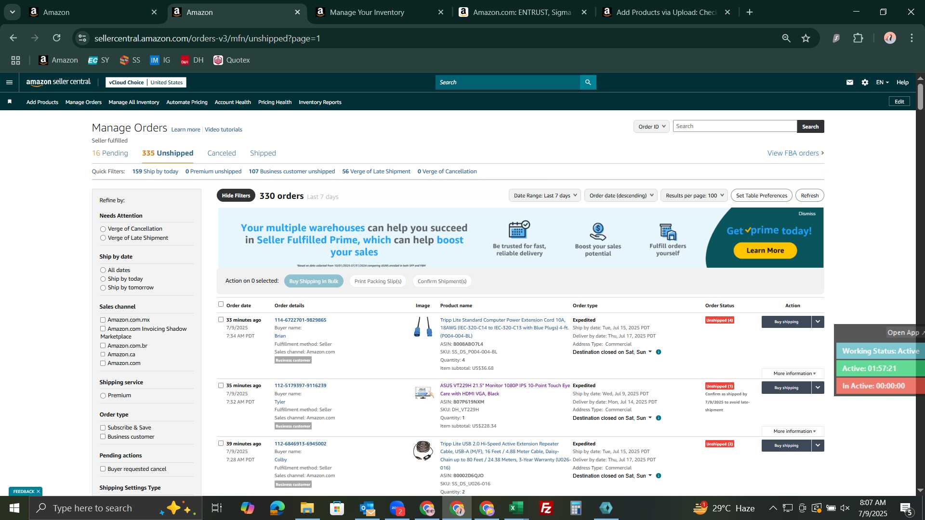The height and width of the screenshot is (520, 925).
Task: Select Verge of Late Shipment radio filter
Action: [x=103, y=238]
